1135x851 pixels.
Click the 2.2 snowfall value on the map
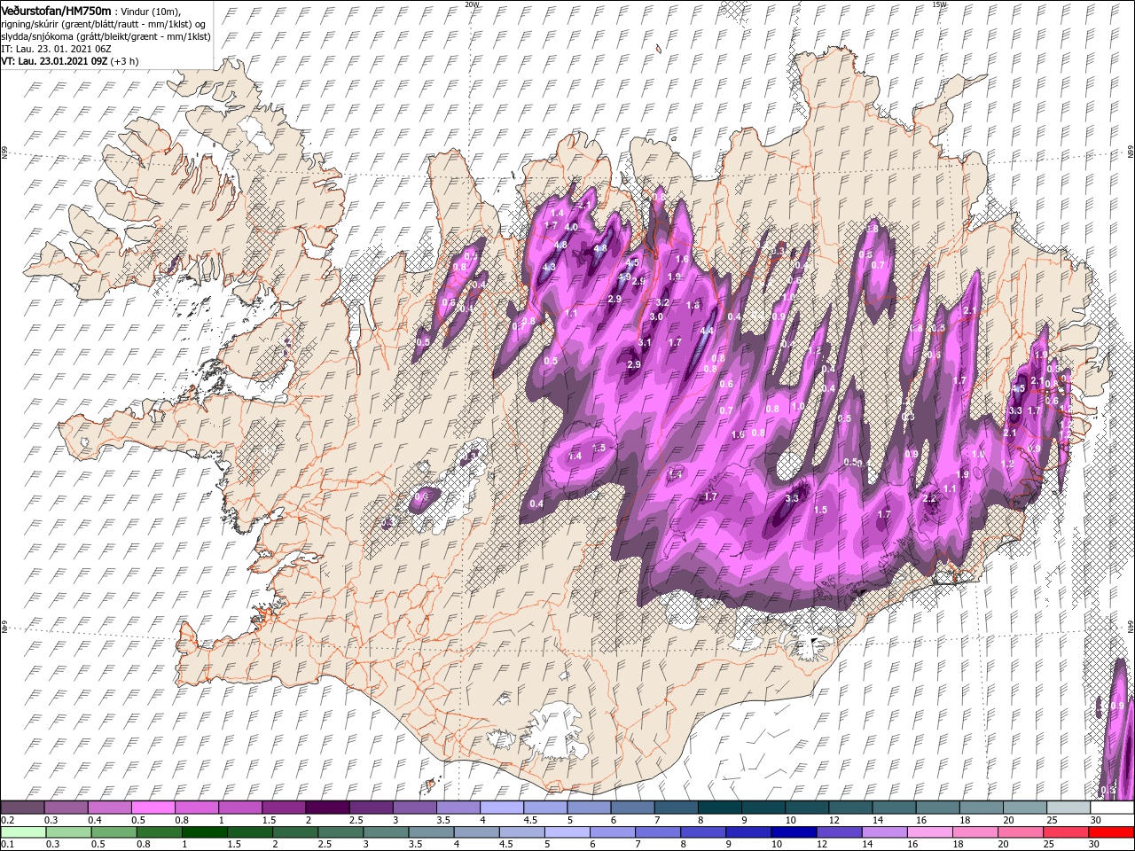(929, 499)
